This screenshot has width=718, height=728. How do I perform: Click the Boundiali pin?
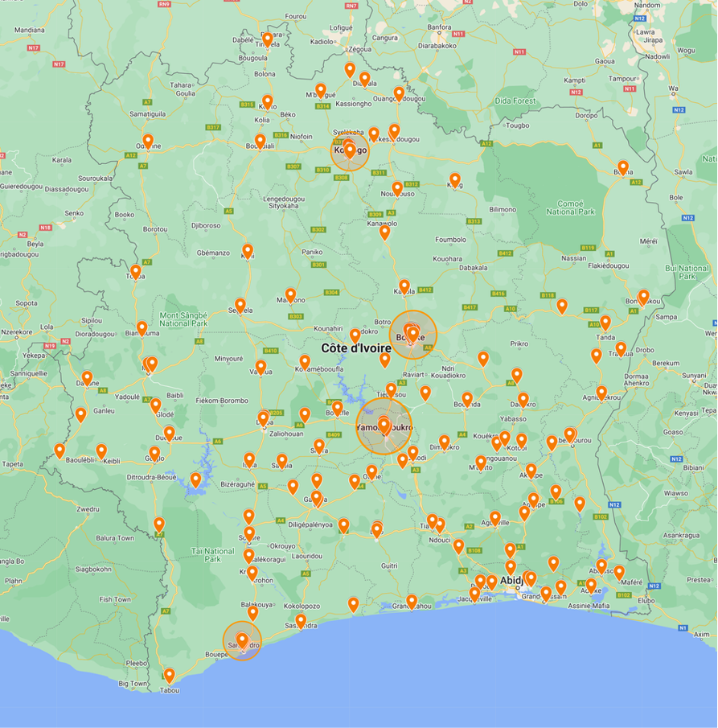click(x=261, y=142)
